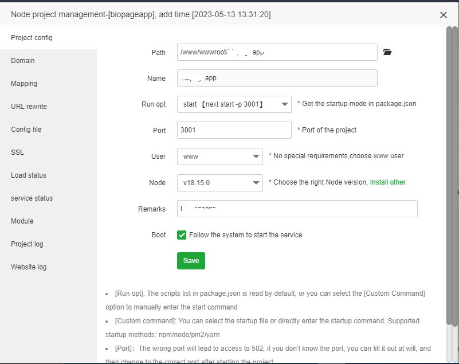Image resolution: width=459 pixels, height=364 pixels.
Task: Switch to the Domain tab
Action: pyautogui.click(x=23, y=61)
